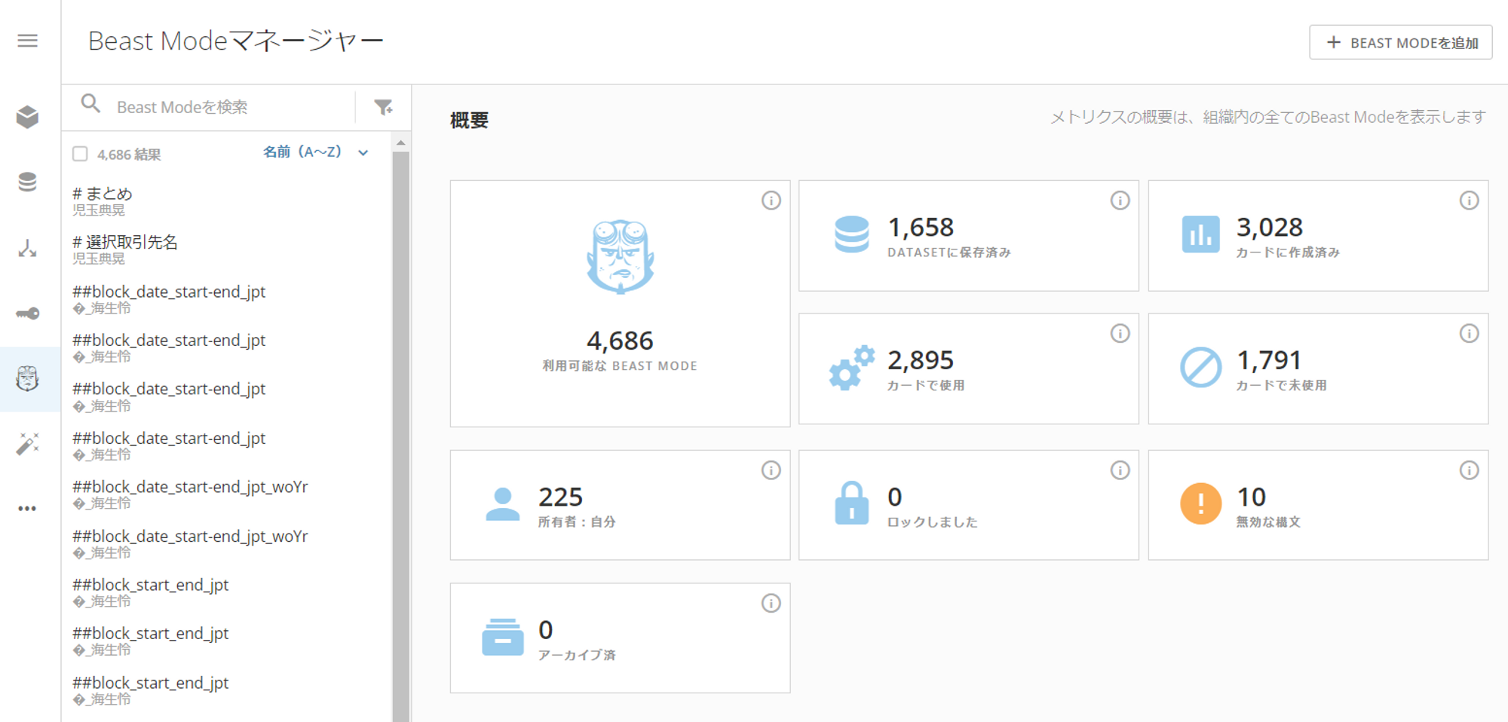Click the orange warning icon beside 10
This screenshot has height=722, width=1508.
coord(1200,503)
